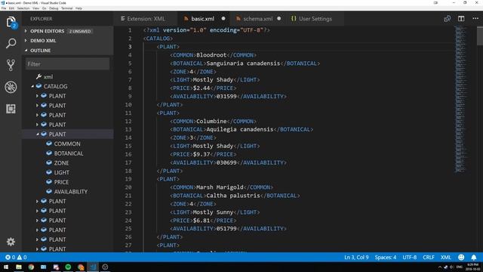Select the COMMON element in Outline
The width and height of the screenshot is (483, 272).
point(67,144)
